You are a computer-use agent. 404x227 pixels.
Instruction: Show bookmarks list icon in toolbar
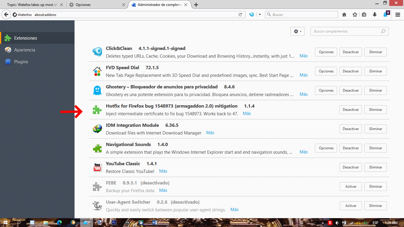364,14
